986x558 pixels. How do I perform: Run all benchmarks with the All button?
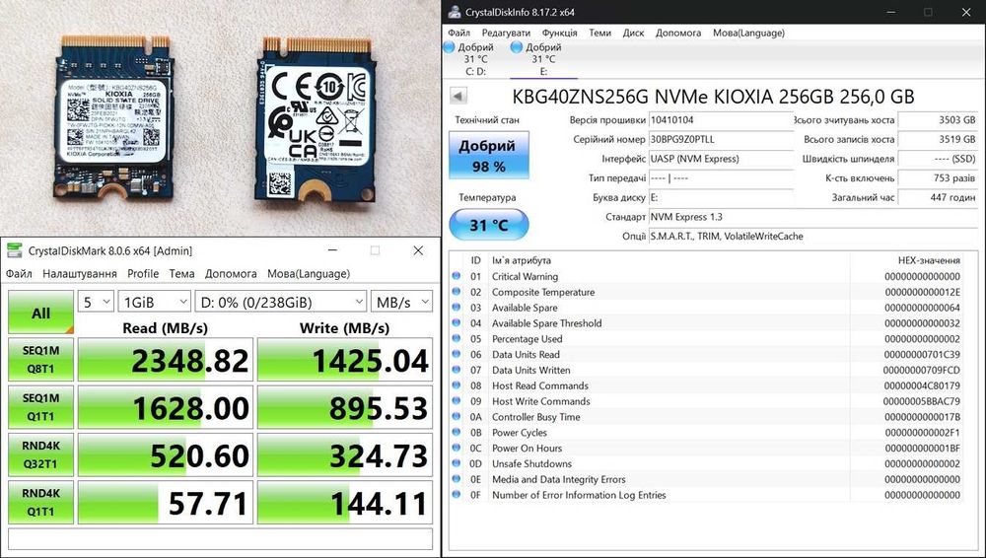coord(40,313)
